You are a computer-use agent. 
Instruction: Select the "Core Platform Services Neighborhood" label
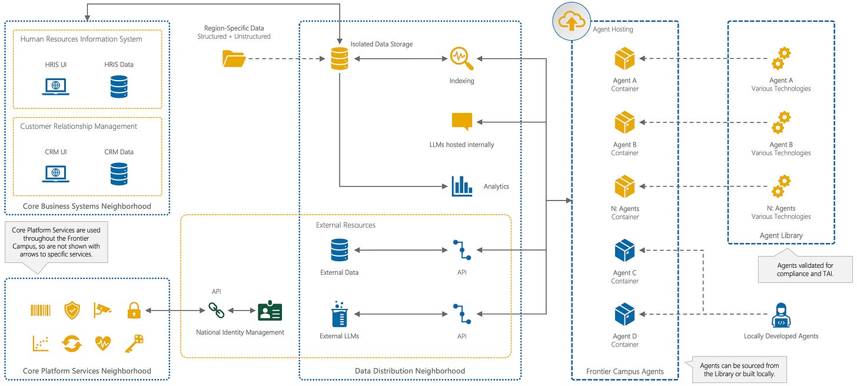[x=87, y=371]
